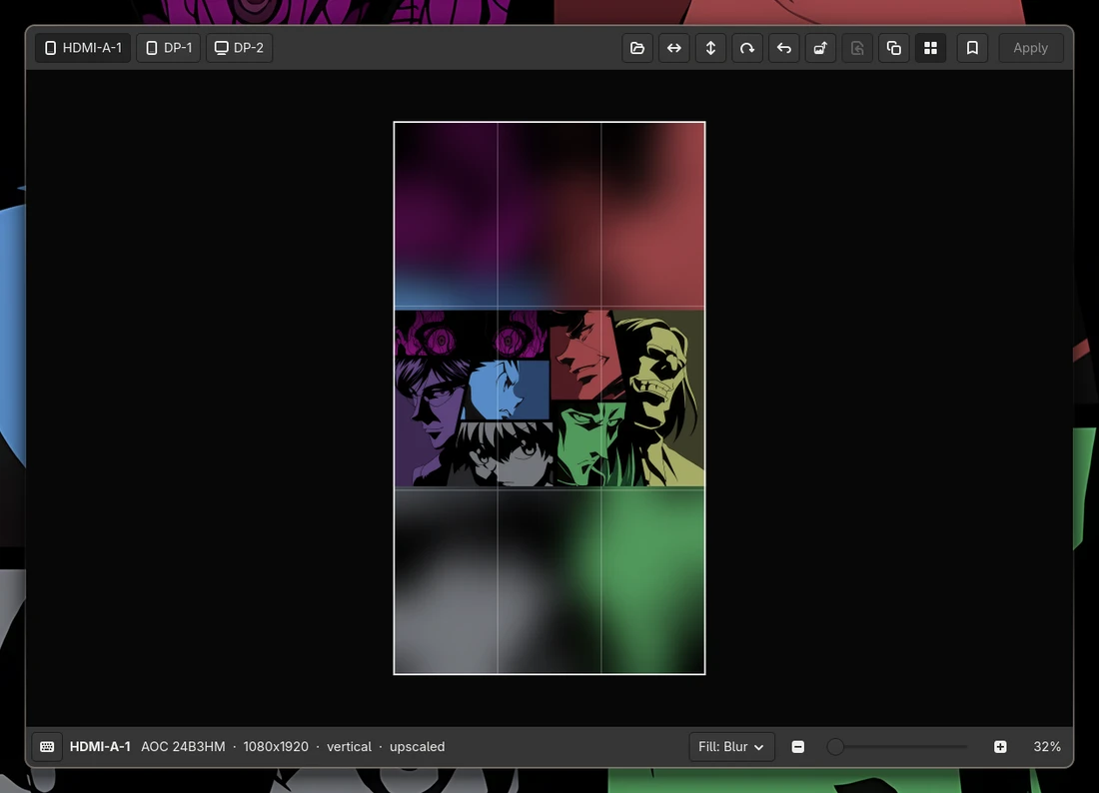
Task: Click the wallpaper preview image center
Action: [x=549, y=397]
